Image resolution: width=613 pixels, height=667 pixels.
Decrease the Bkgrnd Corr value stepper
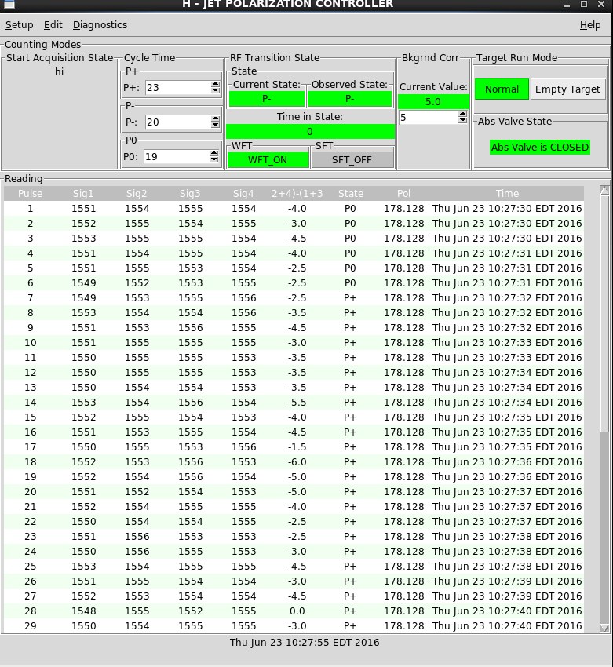pos(463,120)
